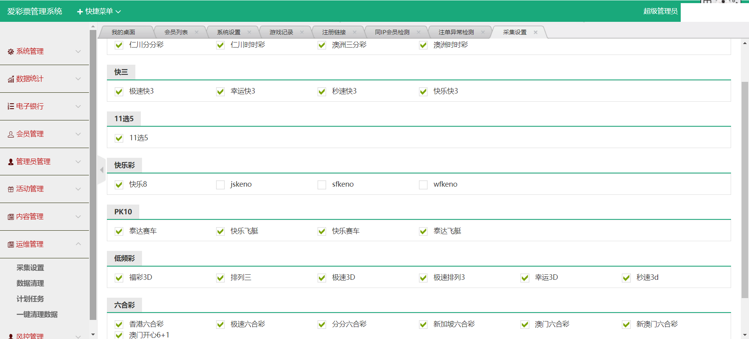The image size is (749, 339).
Task: Click the gift icon beside 活动管理
Action: [11, 189]
